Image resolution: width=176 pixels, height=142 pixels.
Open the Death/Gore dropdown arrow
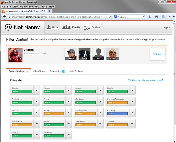[x=37, y=101]
